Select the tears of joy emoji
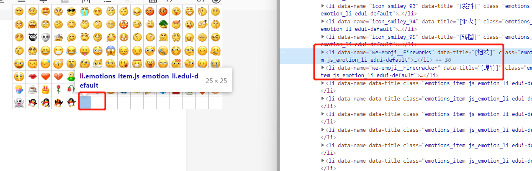 coord(72,50)
